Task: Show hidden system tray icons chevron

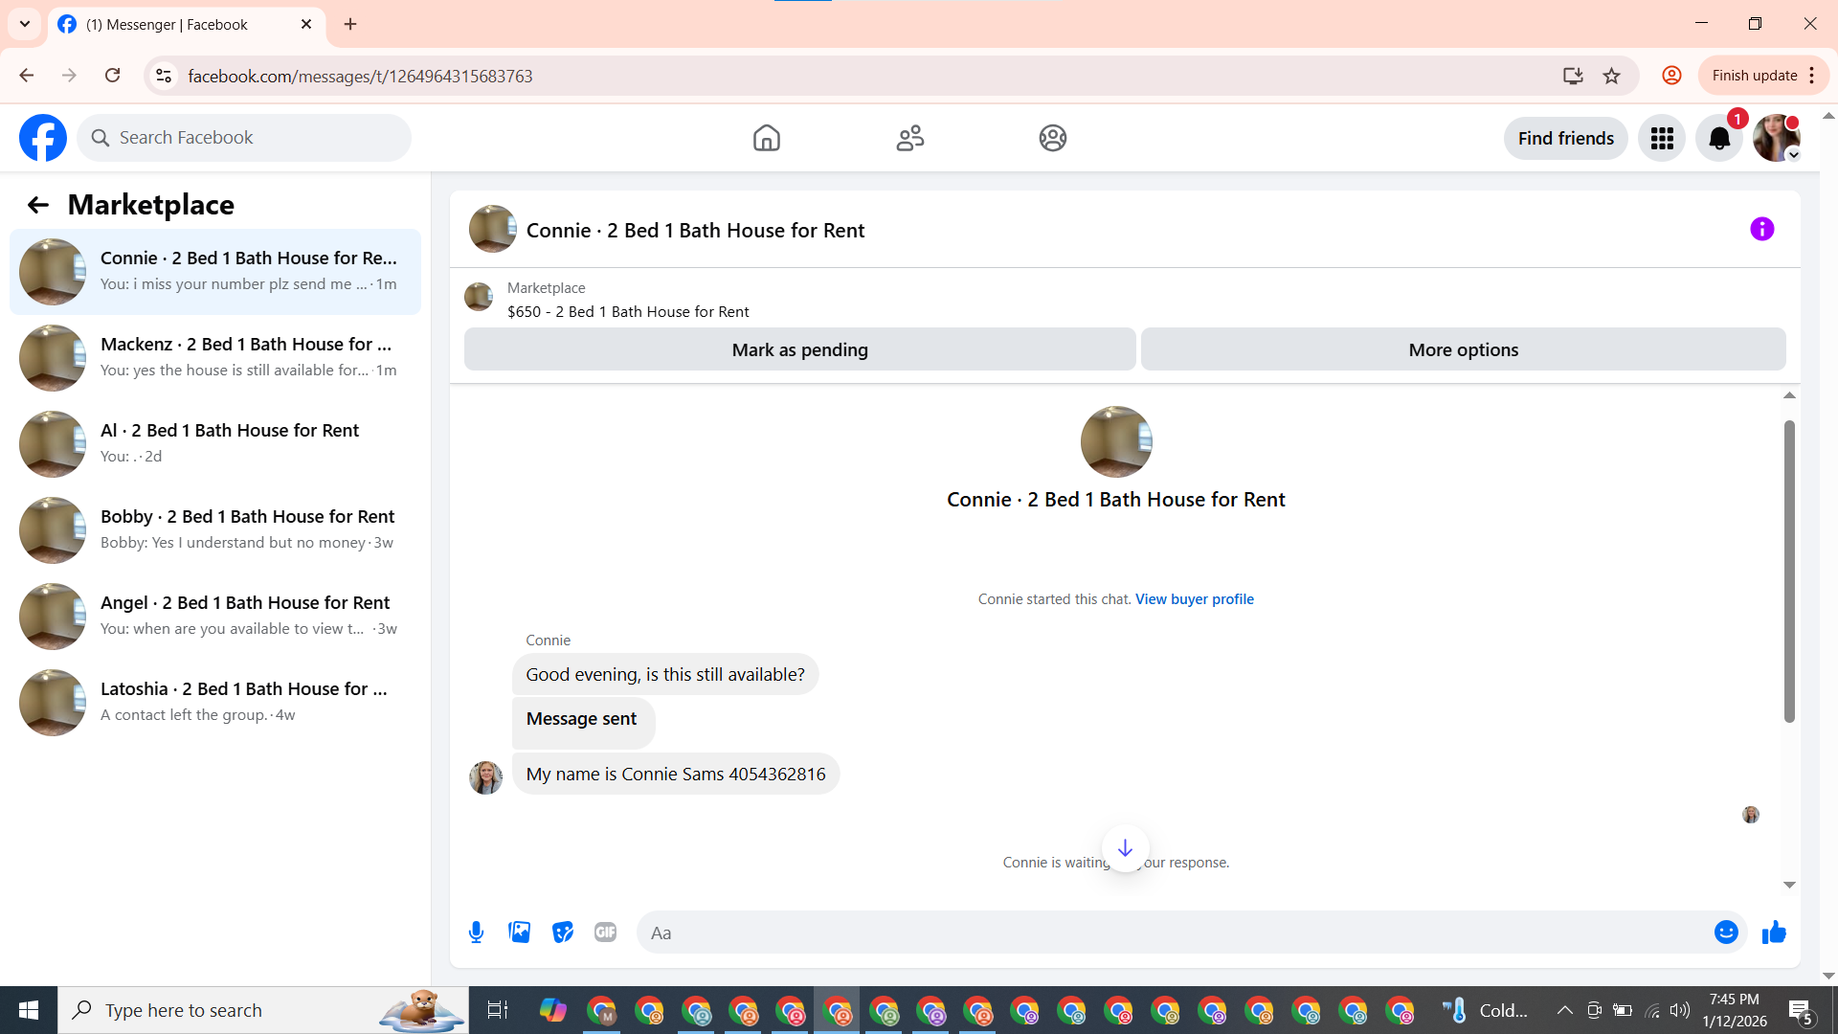Action: [x=1564, y=1010]
